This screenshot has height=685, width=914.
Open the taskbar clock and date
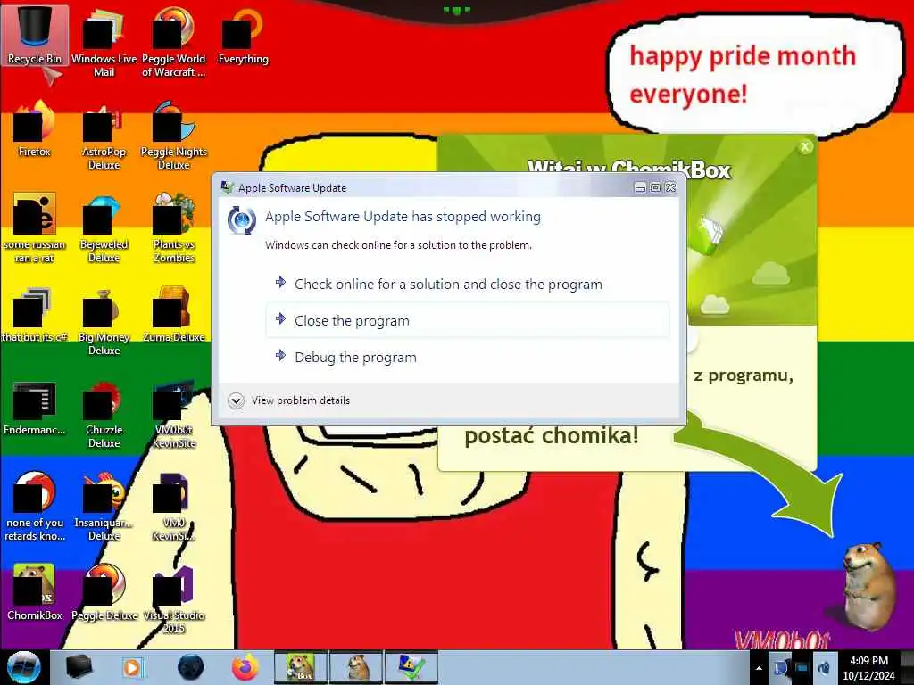pyautogui.click(x=868, y=667)
